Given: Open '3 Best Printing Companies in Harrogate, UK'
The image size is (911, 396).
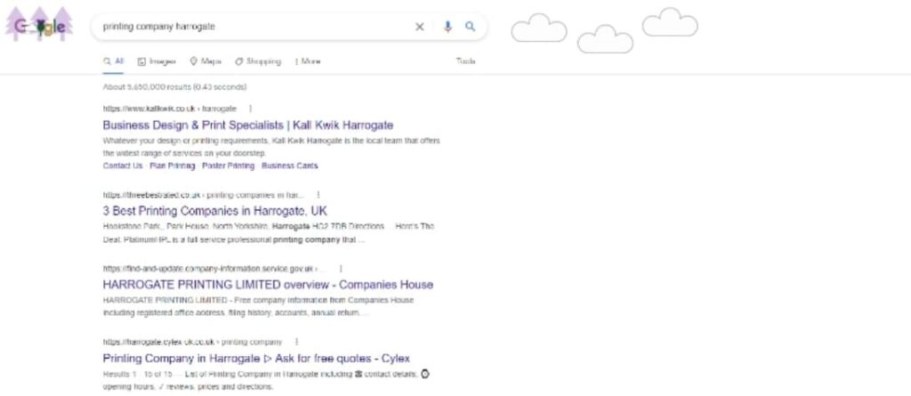Looking at the screenshot, I should [215, 211].
